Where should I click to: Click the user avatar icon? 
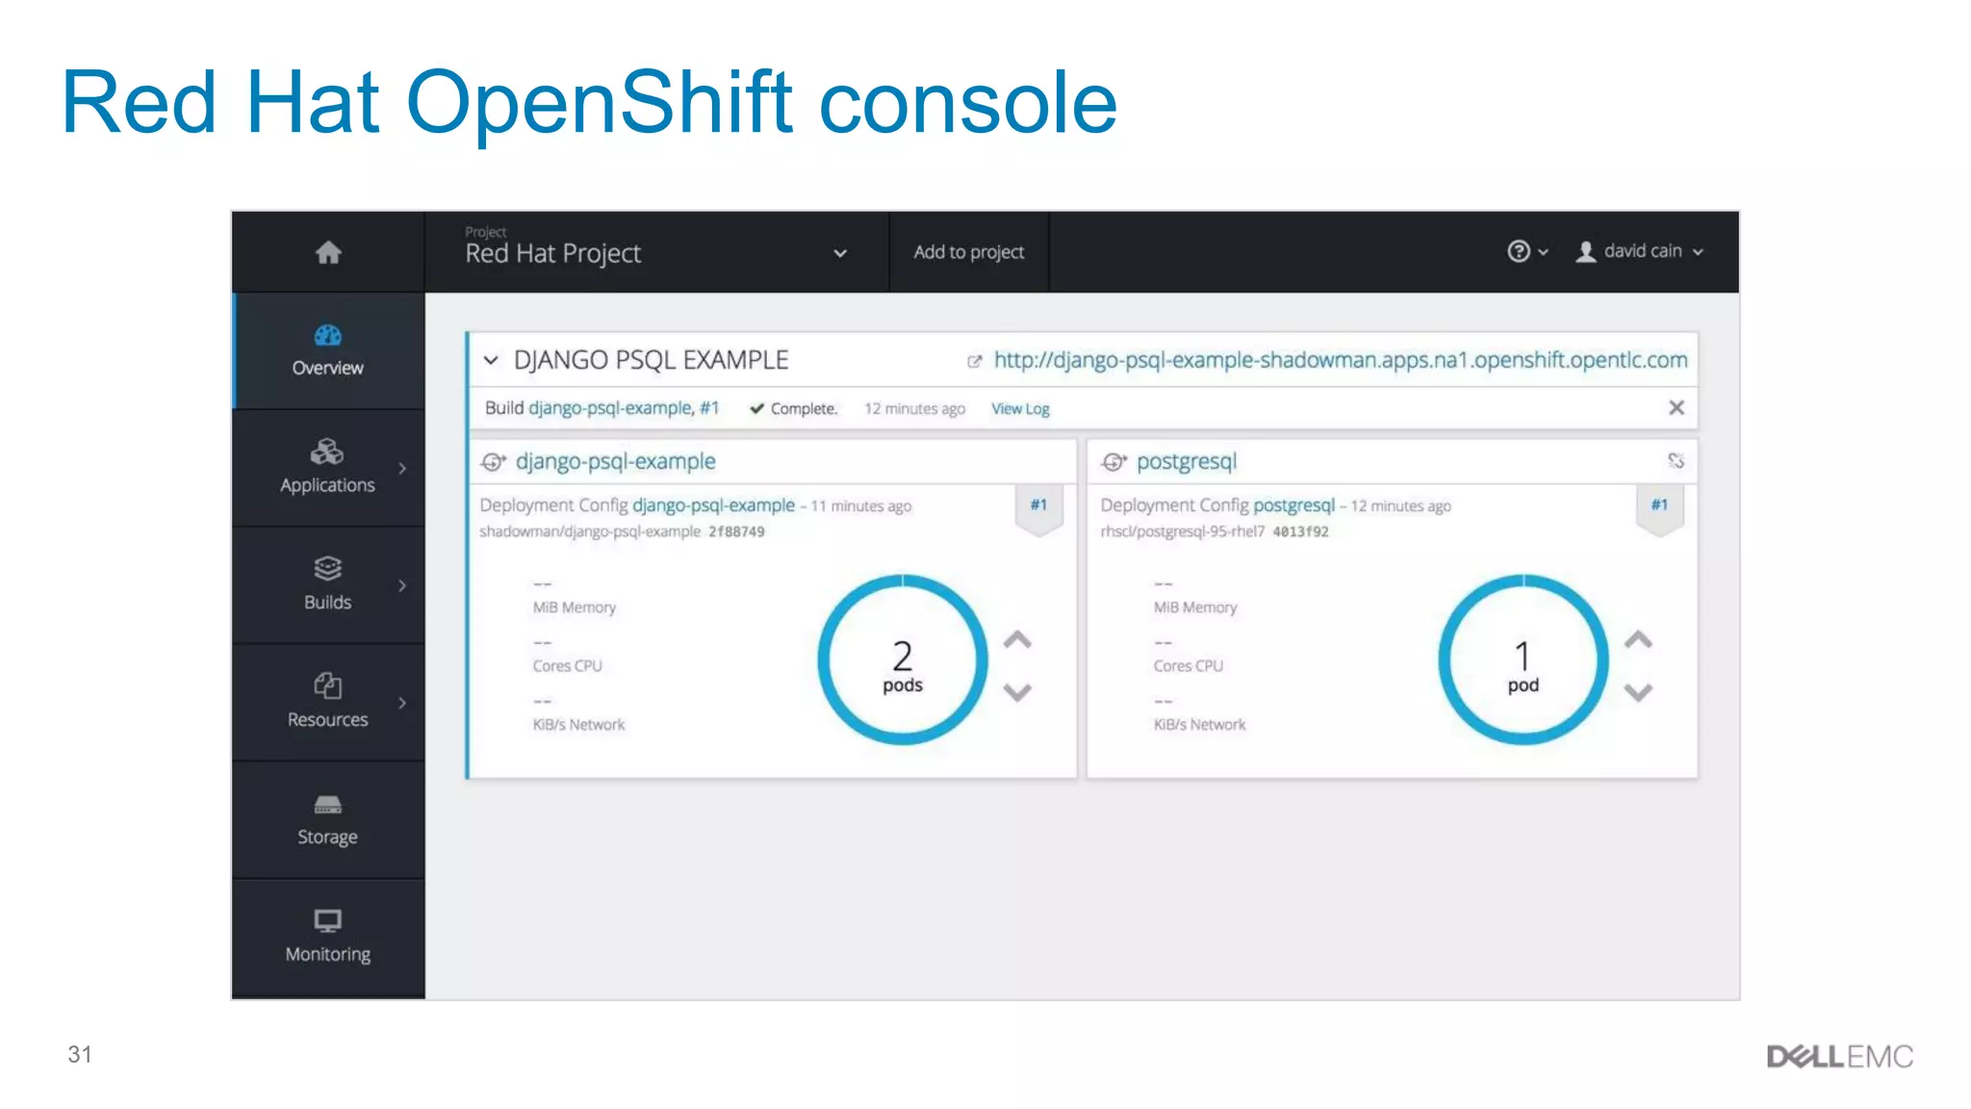(1585, 251)
